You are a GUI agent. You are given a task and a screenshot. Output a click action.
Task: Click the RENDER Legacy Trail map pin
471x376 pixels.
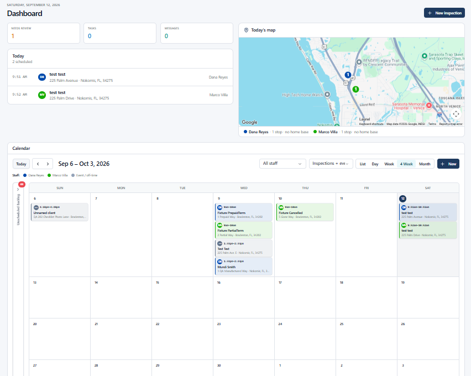click(x=359, y=62)
